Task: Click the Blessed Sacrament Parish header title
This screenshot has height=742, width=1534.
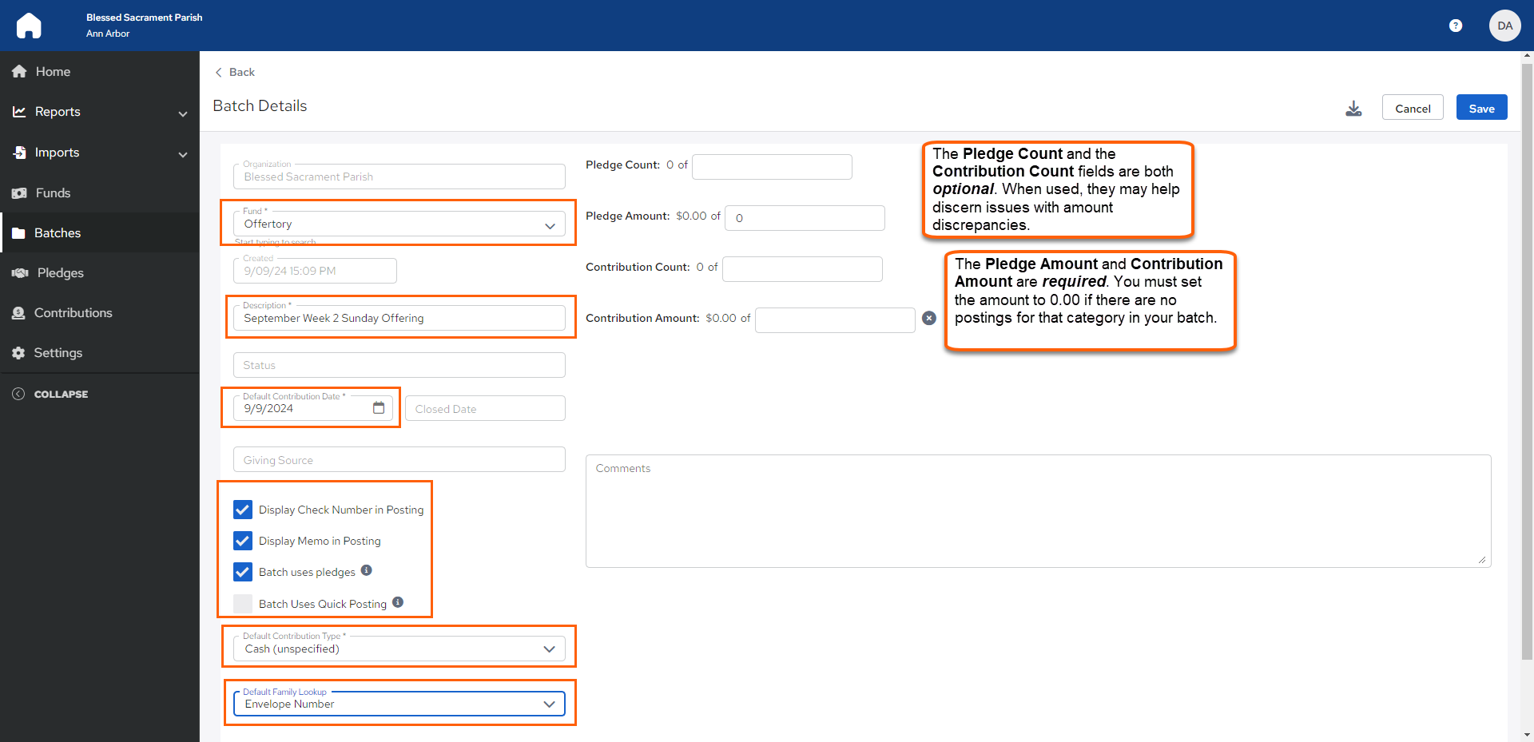Action: [x=145, y=18]
